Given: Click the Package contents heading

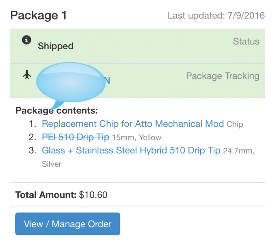Looking at the screenshot, I should [57, 111].
